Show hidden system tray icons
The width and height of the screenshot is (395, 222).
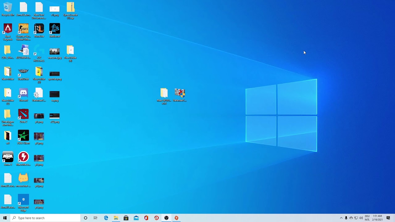341,218
